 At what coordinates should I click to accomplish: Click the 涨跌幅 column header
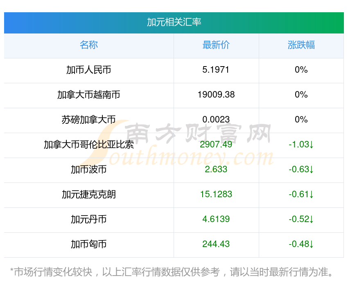301,45
